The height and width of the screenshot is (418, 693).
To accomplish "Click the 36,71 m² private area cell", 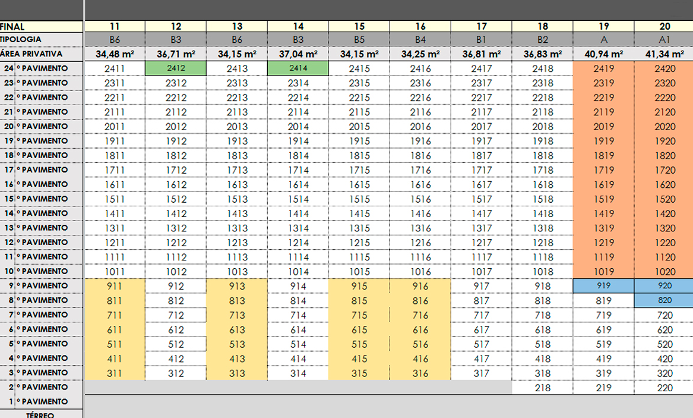I will pos(176,54).
